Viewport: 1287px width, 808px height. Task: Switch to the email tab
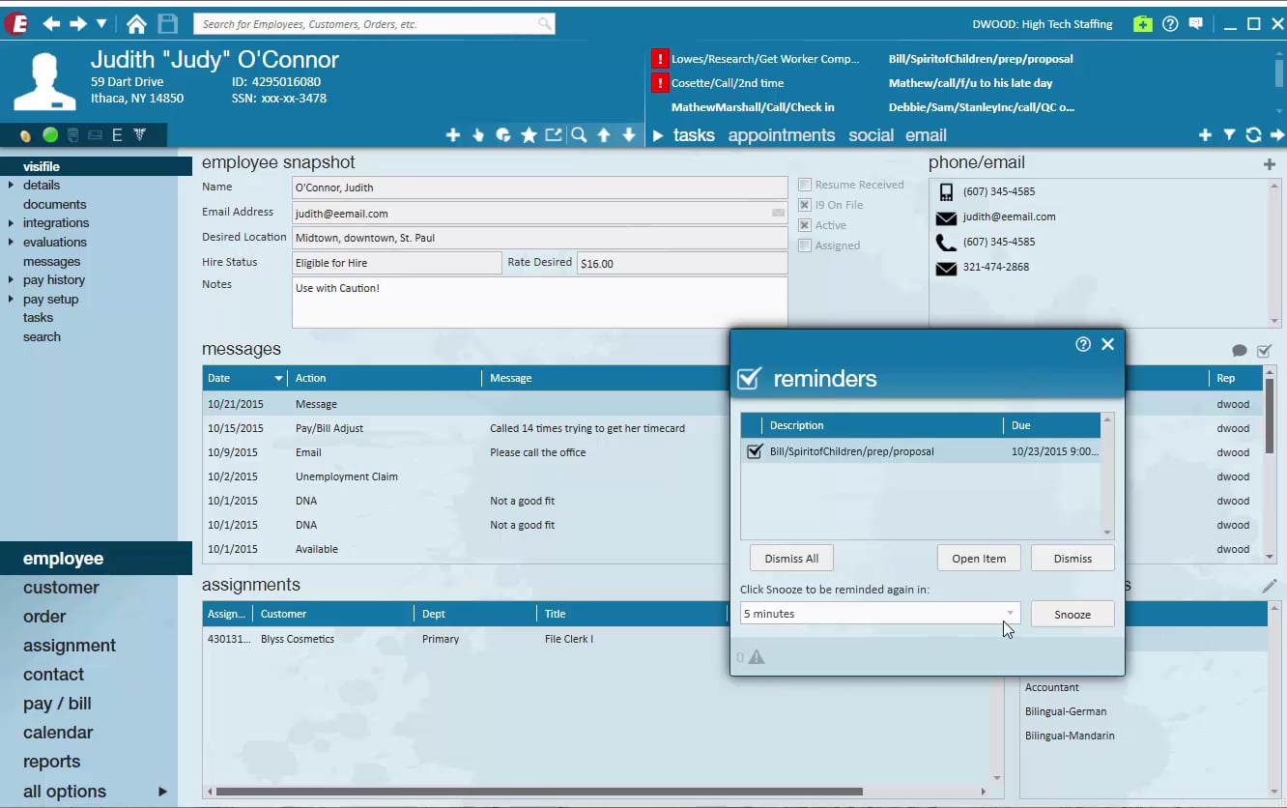[x=926, y=135]
